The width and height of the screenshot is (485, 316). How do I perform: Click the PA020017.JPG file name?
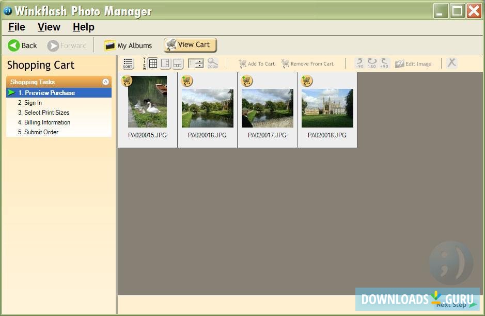(x=267, y=135)
